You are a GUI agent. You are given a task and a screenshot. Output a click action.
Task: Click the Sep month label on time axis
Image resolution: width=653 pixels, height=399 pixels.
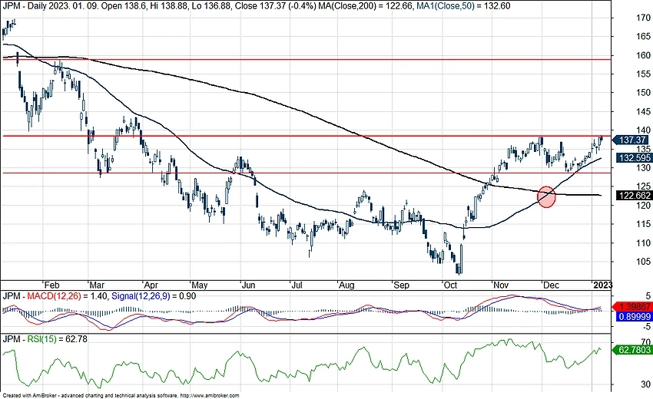tap(402, 285)
